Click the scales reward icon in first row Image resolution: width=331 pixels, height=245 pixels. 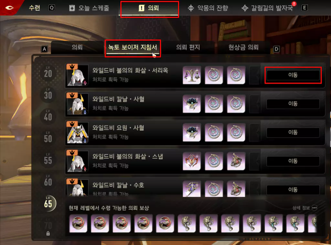click(x=192, y=75)
